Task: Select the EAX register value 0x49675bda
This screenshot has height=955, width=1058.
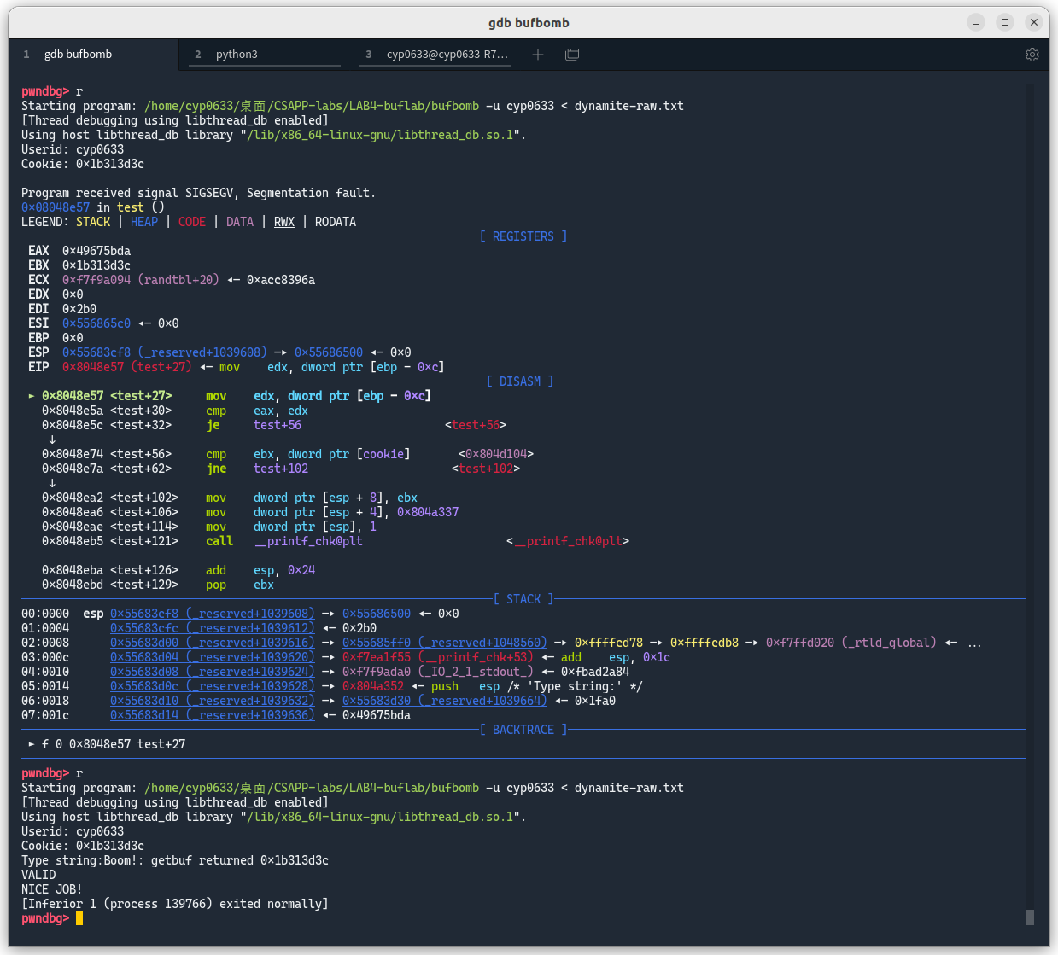Action: coord(96,251)
